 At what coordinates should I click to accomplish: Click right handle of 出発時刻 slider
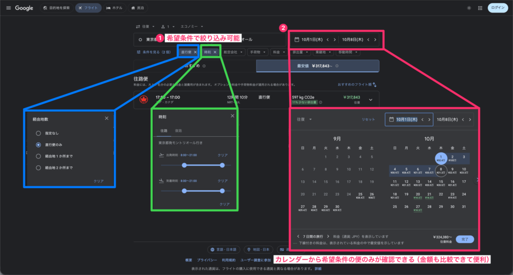222,165
